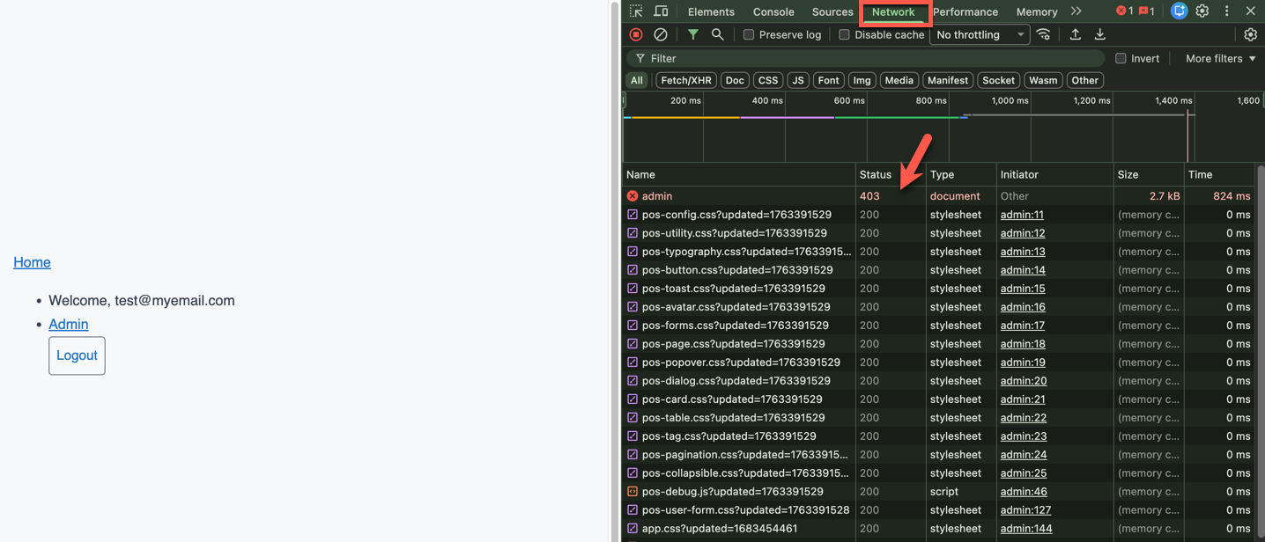The width and height of the screenshot is (1265, 542).
Task: Export network log as HAR file
Action: pos(1099,34)
